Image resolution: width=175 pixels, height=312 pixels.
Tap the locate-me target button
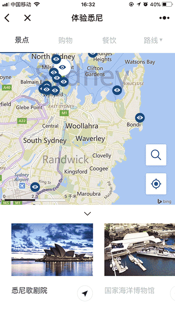(156, 184)
